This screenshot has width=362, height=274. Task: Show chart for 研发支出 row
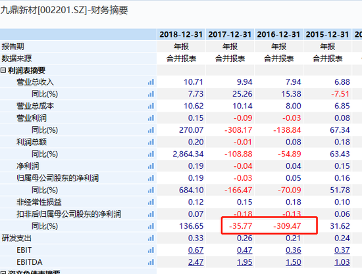coord(151,238)
